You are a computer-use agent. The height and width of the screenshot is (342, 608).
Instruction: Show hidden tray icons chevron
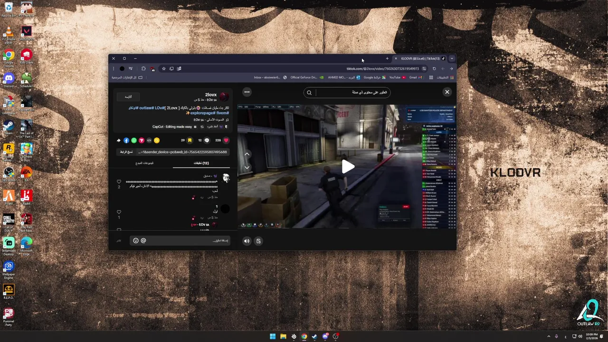[549, 336]
